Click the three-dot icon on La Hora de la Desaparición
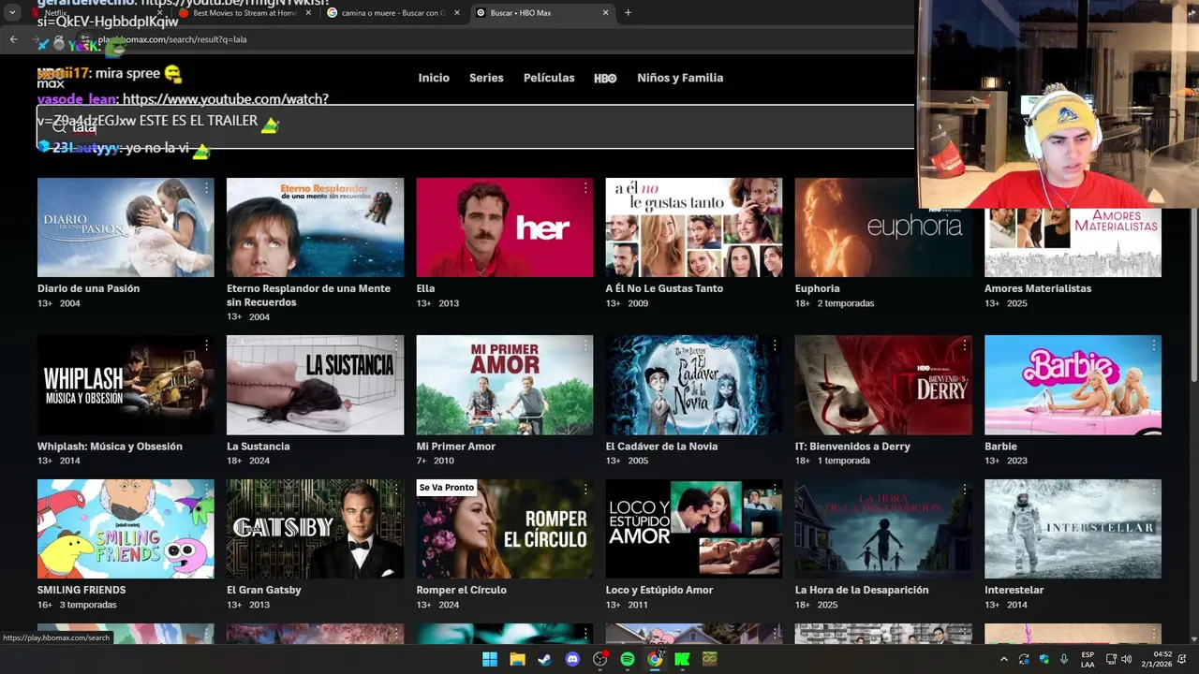 coord(964,490)
